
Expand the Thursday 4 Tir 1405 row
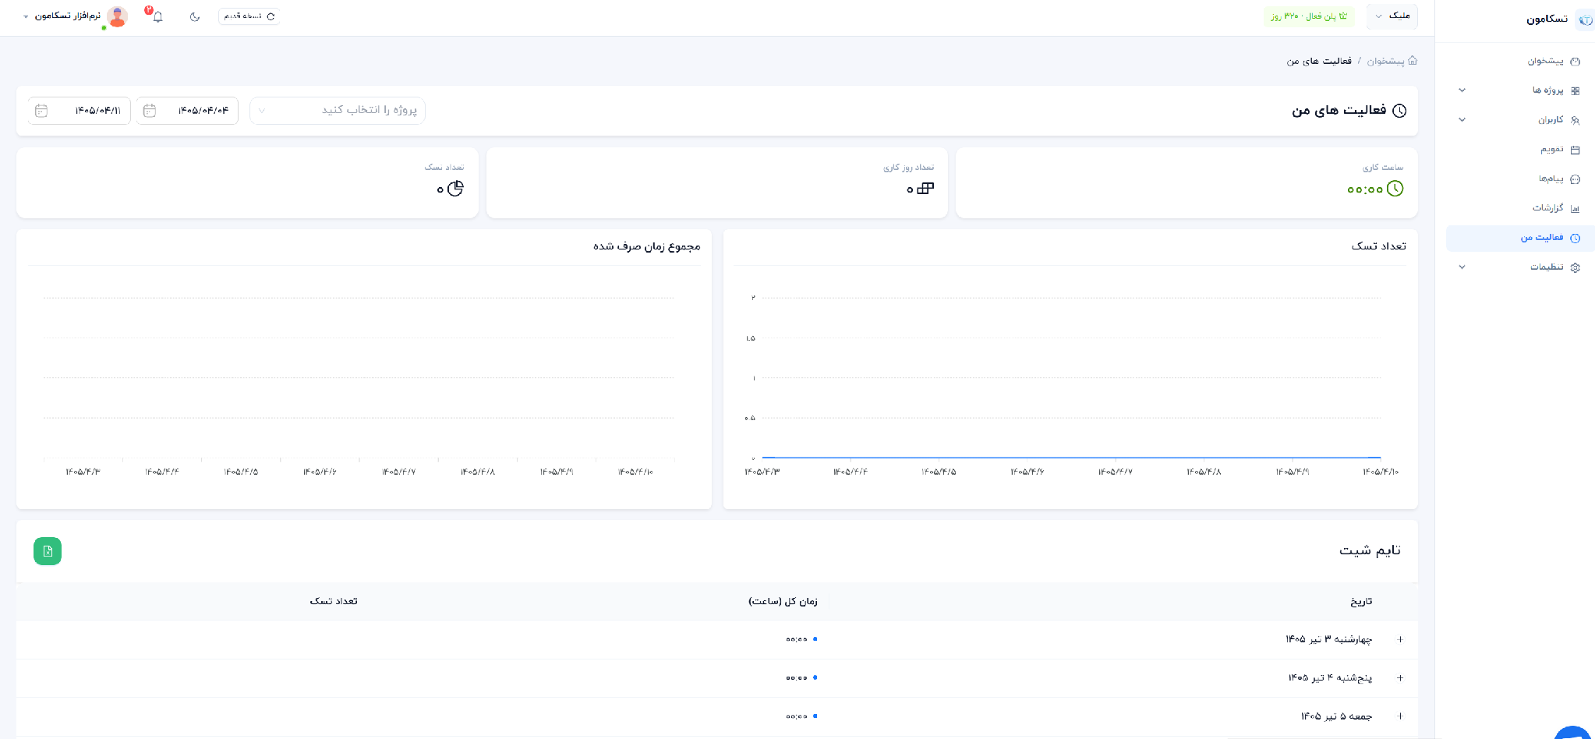click(x=1400, y=677)
